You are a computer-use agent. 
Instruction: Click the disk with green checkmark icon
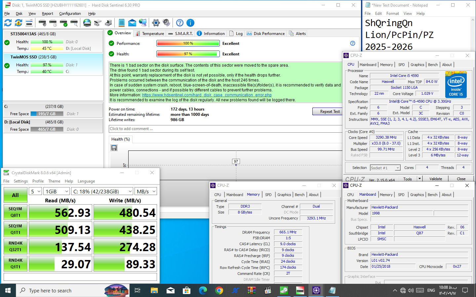[64, 23]
